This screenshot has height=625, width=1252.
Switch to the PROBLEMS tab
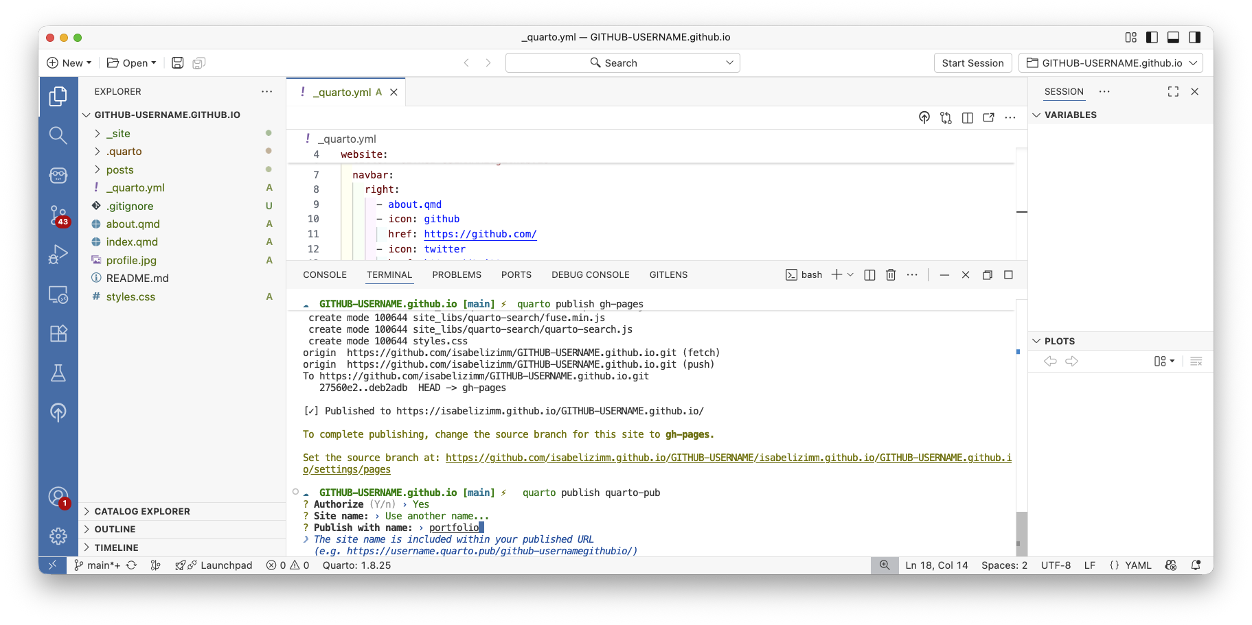(457, 275)
